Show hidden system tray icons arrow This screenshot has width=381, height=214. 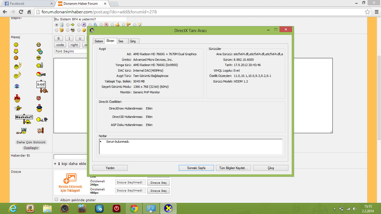pyautogui.click(x=334, y=208)
